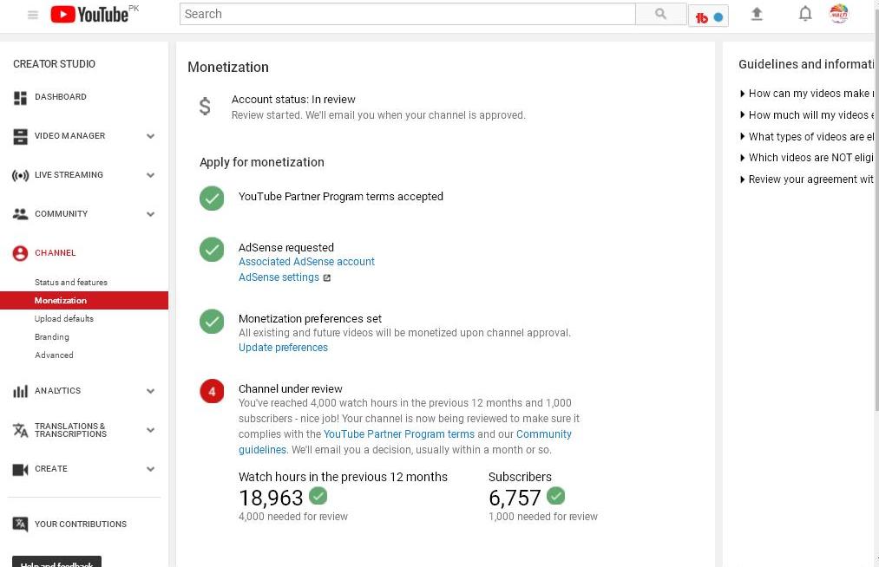Click the green check beside 18,963 watch hours
This screenshot has height=567, width=879.
[318, 496]
